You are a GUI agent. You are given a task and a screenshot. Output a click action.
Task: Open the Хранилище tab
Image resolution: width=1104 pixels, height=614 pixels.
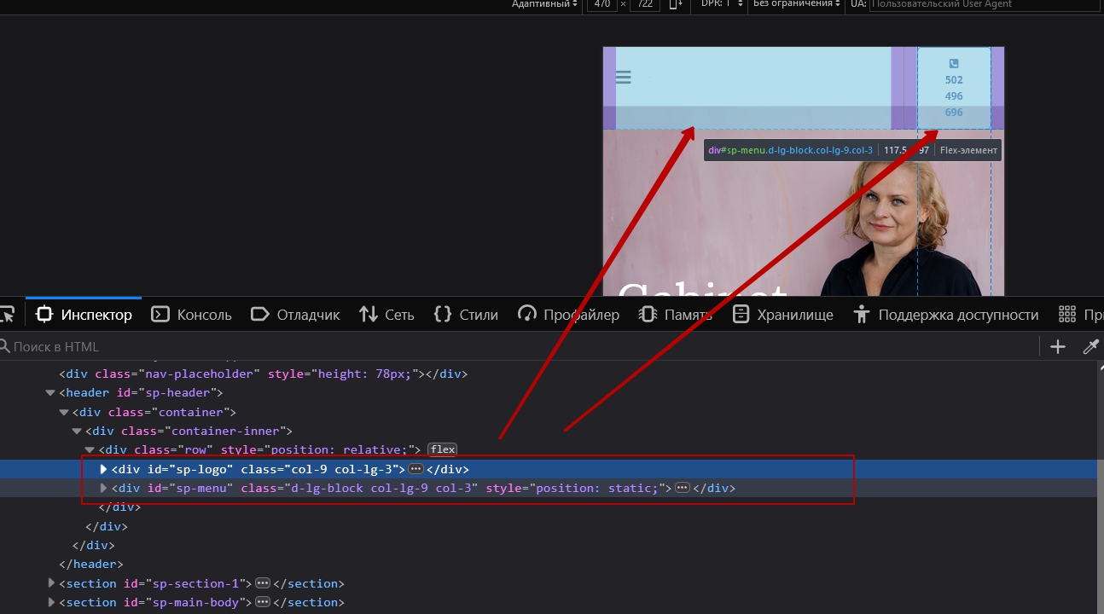(x=782, y=315)
